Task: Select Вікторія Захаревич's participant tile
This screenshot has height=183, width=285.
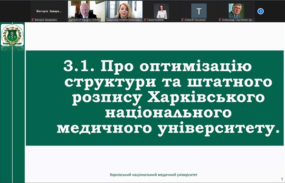Action: coord(49,11)
